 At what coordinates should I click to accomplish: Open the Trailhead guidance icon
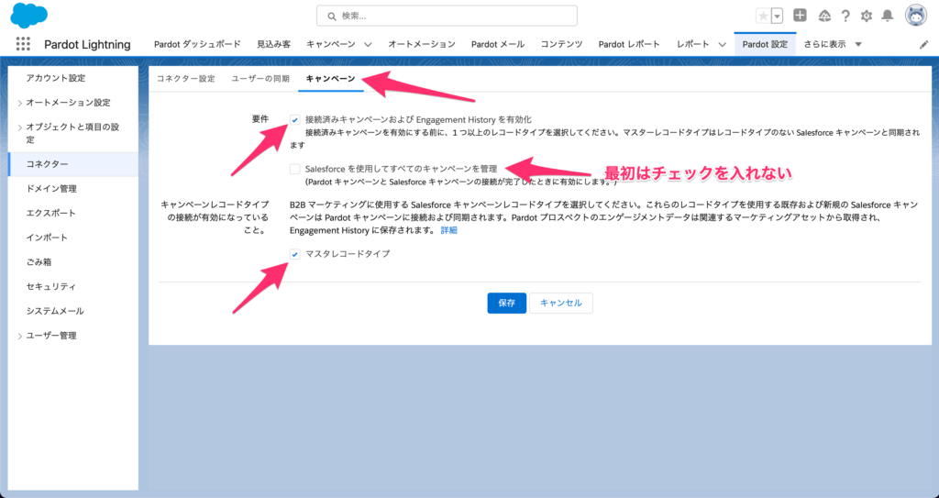(x=824, y=17)
